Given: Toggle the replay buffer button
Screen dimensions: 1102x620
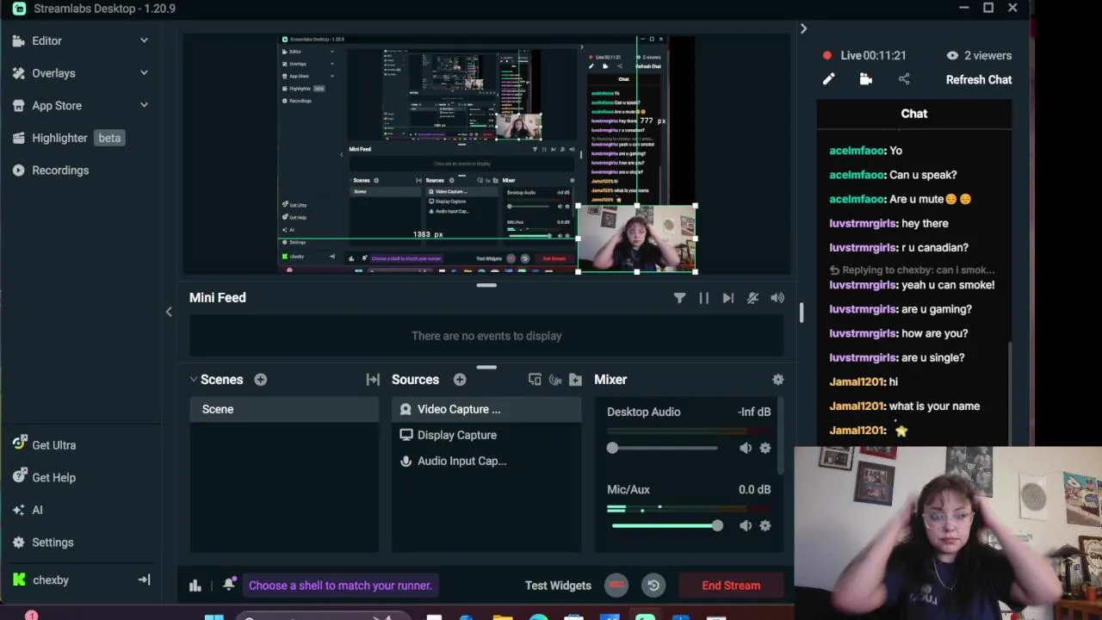Looking at the screenshot, I should pos(653,586).
